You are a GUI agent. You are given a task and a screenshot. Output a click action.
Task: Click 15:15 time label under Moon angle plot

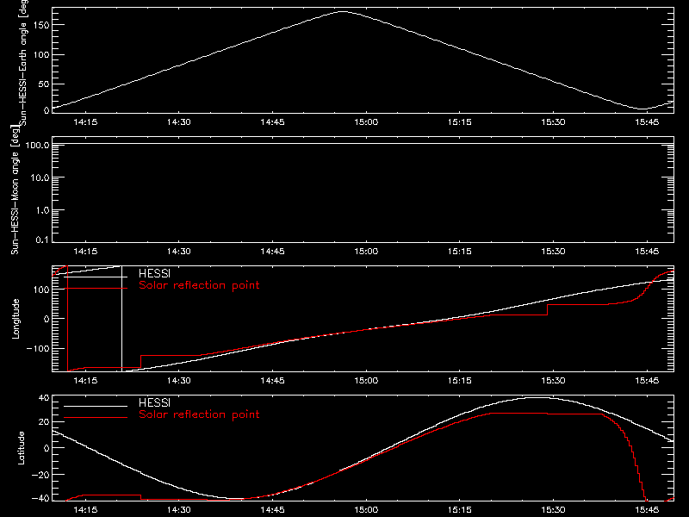point(460,252)
